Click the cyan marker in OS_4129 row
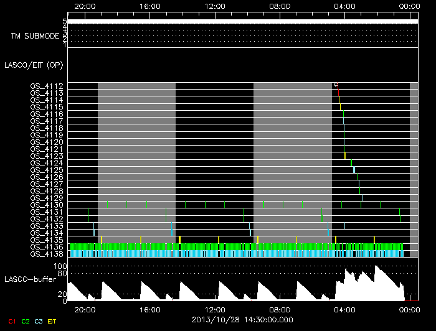The height and width of the screenshot is (331, 436). (362, 198)
